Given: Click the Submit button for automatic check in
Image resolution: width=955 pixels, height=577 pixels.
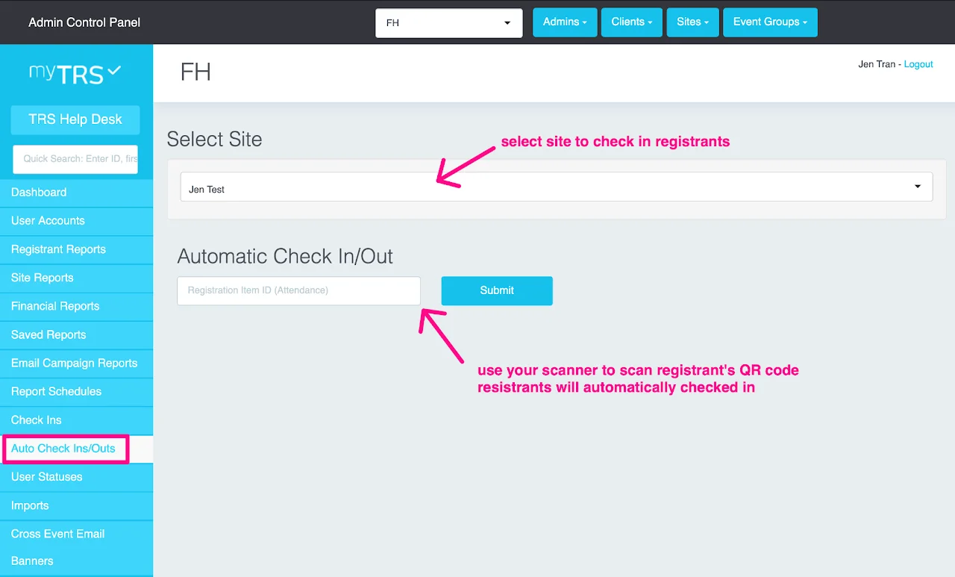Looking at the screenshot, I should [496, 290].
